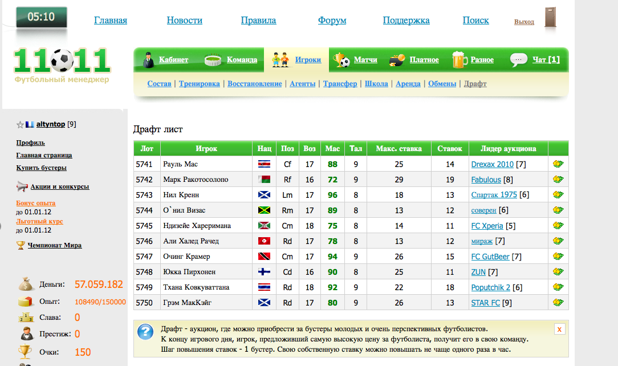Click the megaphone icon by Акции и конкурсы
The height and width of the screenshot is (366, 618).
(22, 186)
